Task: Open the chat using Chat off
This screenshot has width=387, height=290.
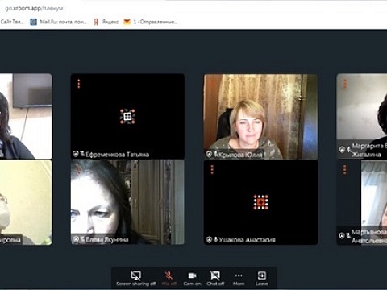Action: tap(215, 279)
